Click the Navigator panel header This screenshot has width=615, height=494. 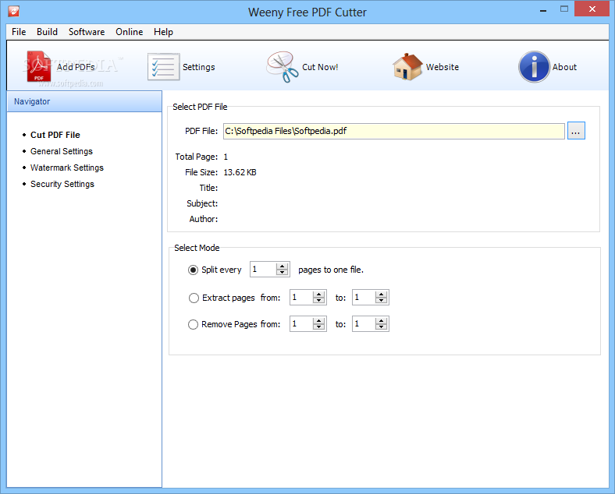click(84, 101)
